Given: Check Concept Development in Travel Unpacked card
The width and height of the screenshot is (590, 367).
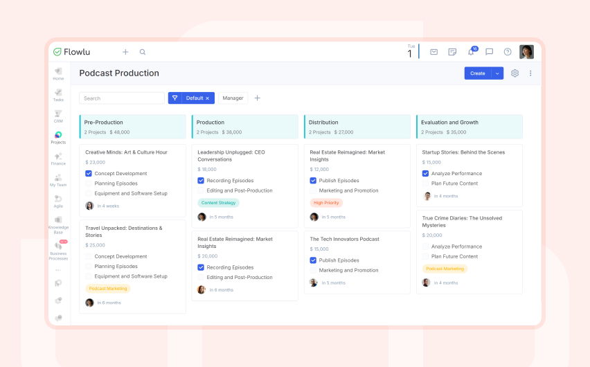Looking at the screenshot, I should (x=89, y=256).
